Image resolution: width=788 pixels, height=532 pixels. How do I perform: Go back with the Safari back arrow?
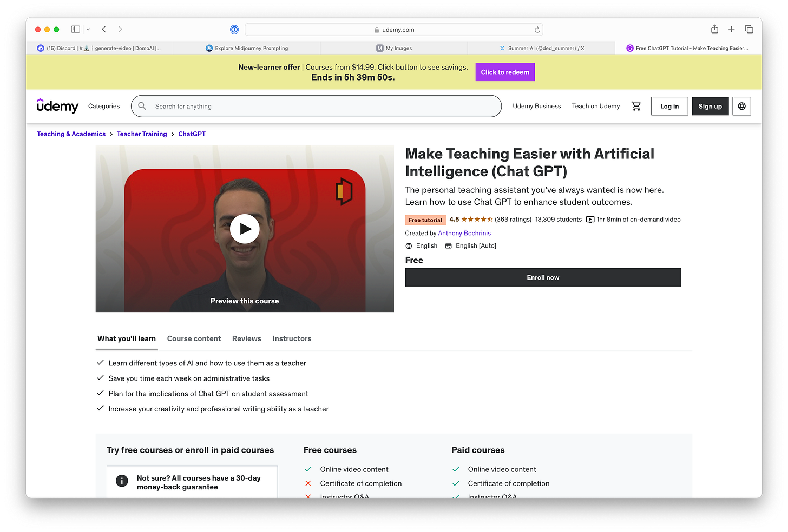[x=104, y=29]
